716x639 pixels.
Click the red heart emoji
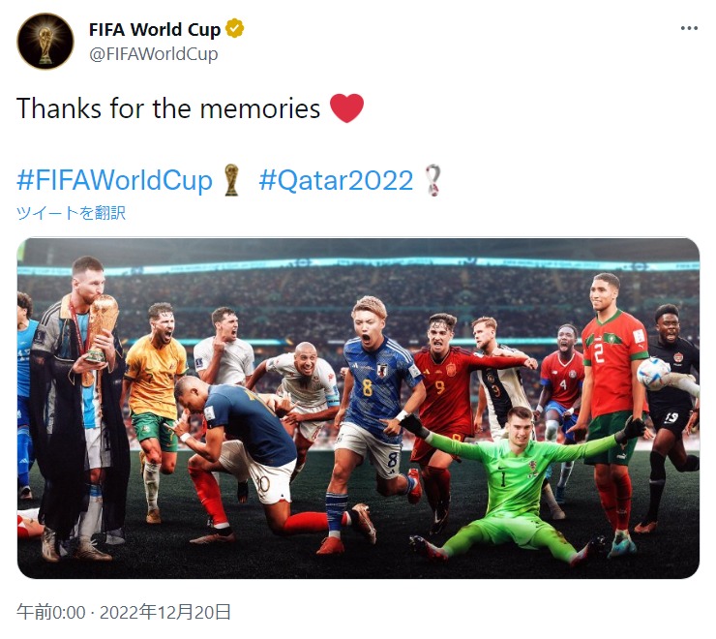pos(346,107)
